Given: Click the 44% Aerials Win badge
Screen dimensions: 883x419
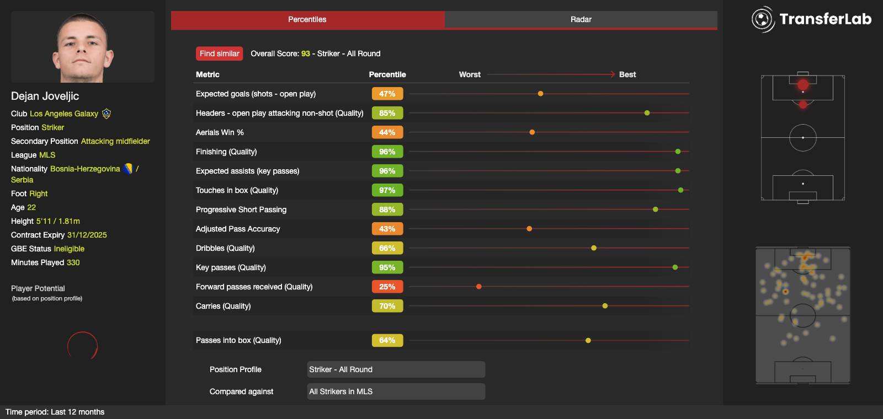Looking at the screenshot, I should pos(387,132).
